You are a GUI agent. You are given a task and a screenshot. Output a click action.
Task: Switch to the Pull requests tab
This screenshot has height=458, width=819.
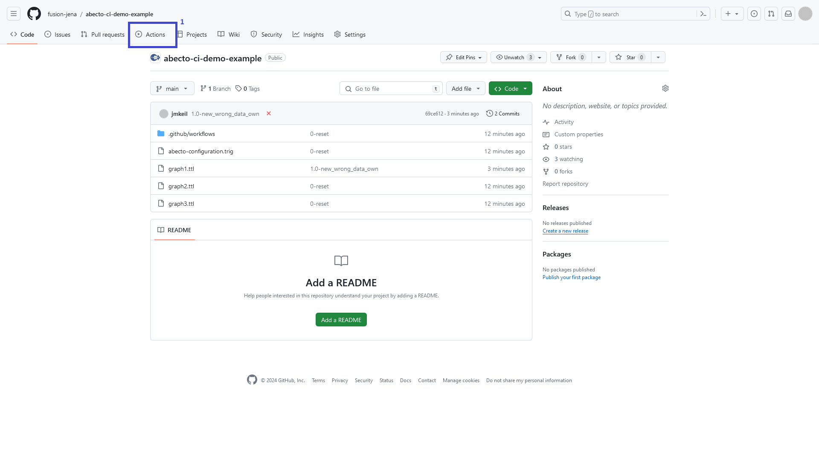coord(103,35)
